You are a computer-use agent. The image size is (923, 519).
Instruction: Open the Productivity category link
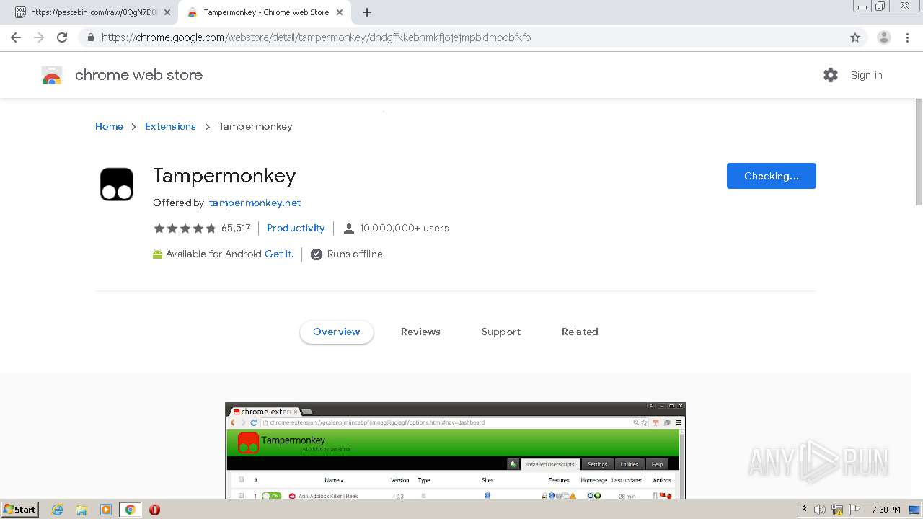[x=296, y=228]
